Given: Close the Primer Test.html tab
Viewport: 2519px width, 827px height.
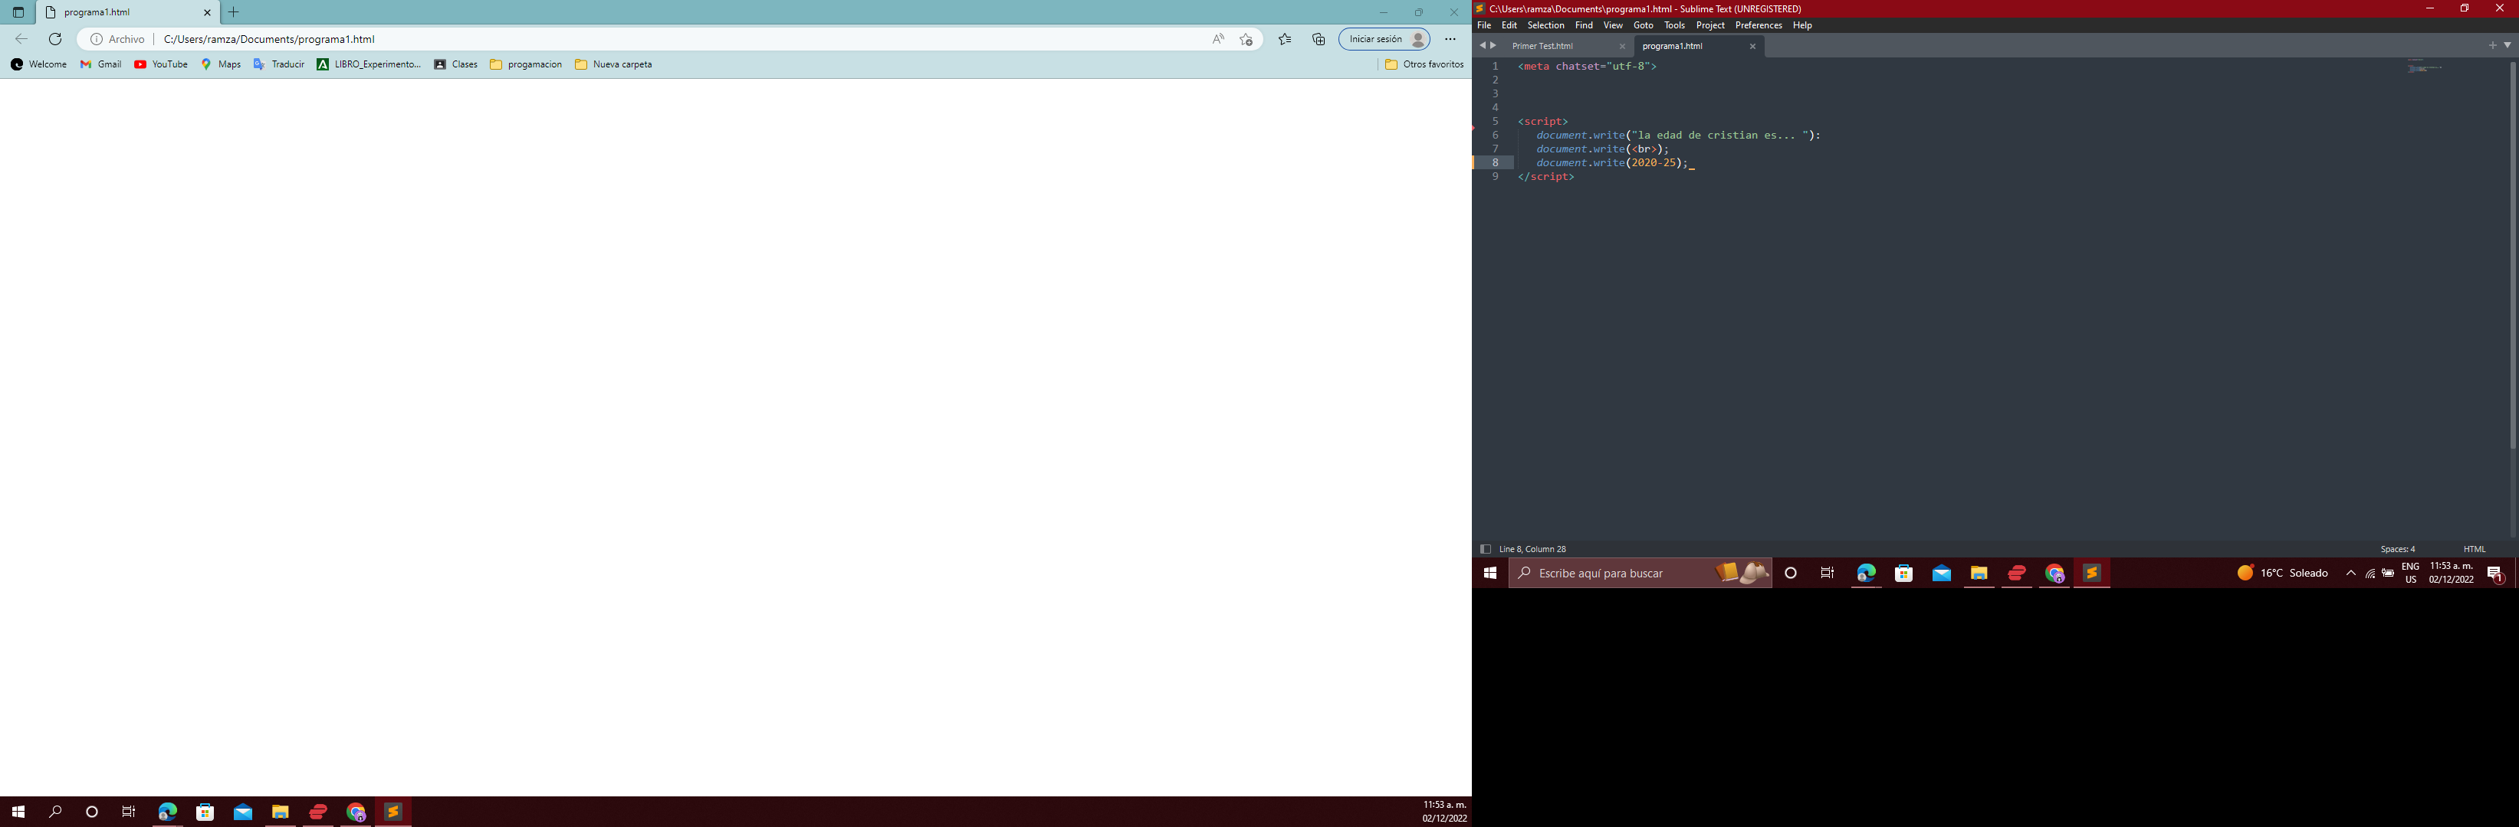Looking at the screenshot, I should 1622,46.
